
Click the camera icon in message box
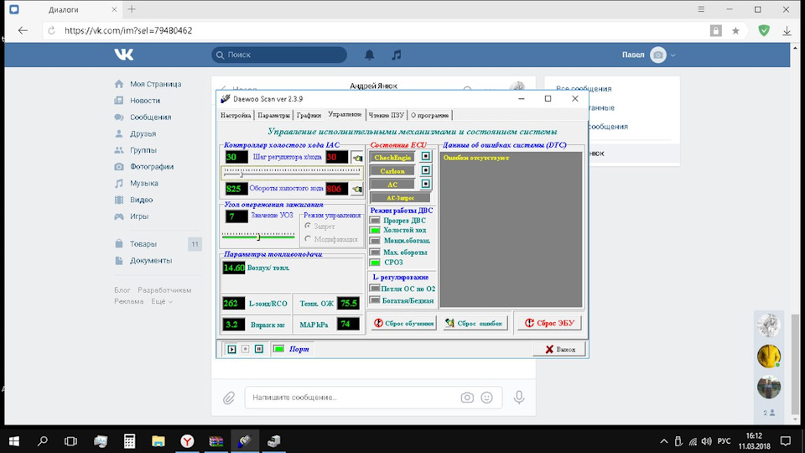point(467,398)
